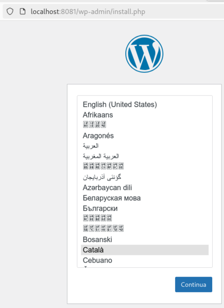The width and height of the screenshot is (224, 308).
Task: Select the highlighted Català option
Action: (145, 250)
